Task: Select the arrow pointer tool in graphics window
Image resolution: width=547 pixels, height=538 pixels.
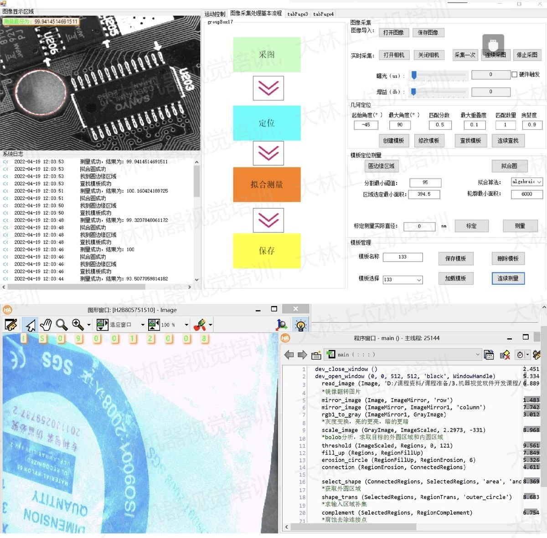Action: click(x=30, y=325)
